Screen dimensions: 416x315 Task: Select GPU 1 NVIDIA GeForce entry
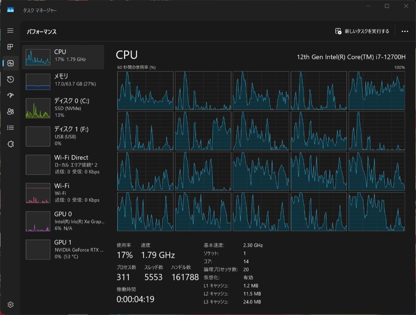63,250
